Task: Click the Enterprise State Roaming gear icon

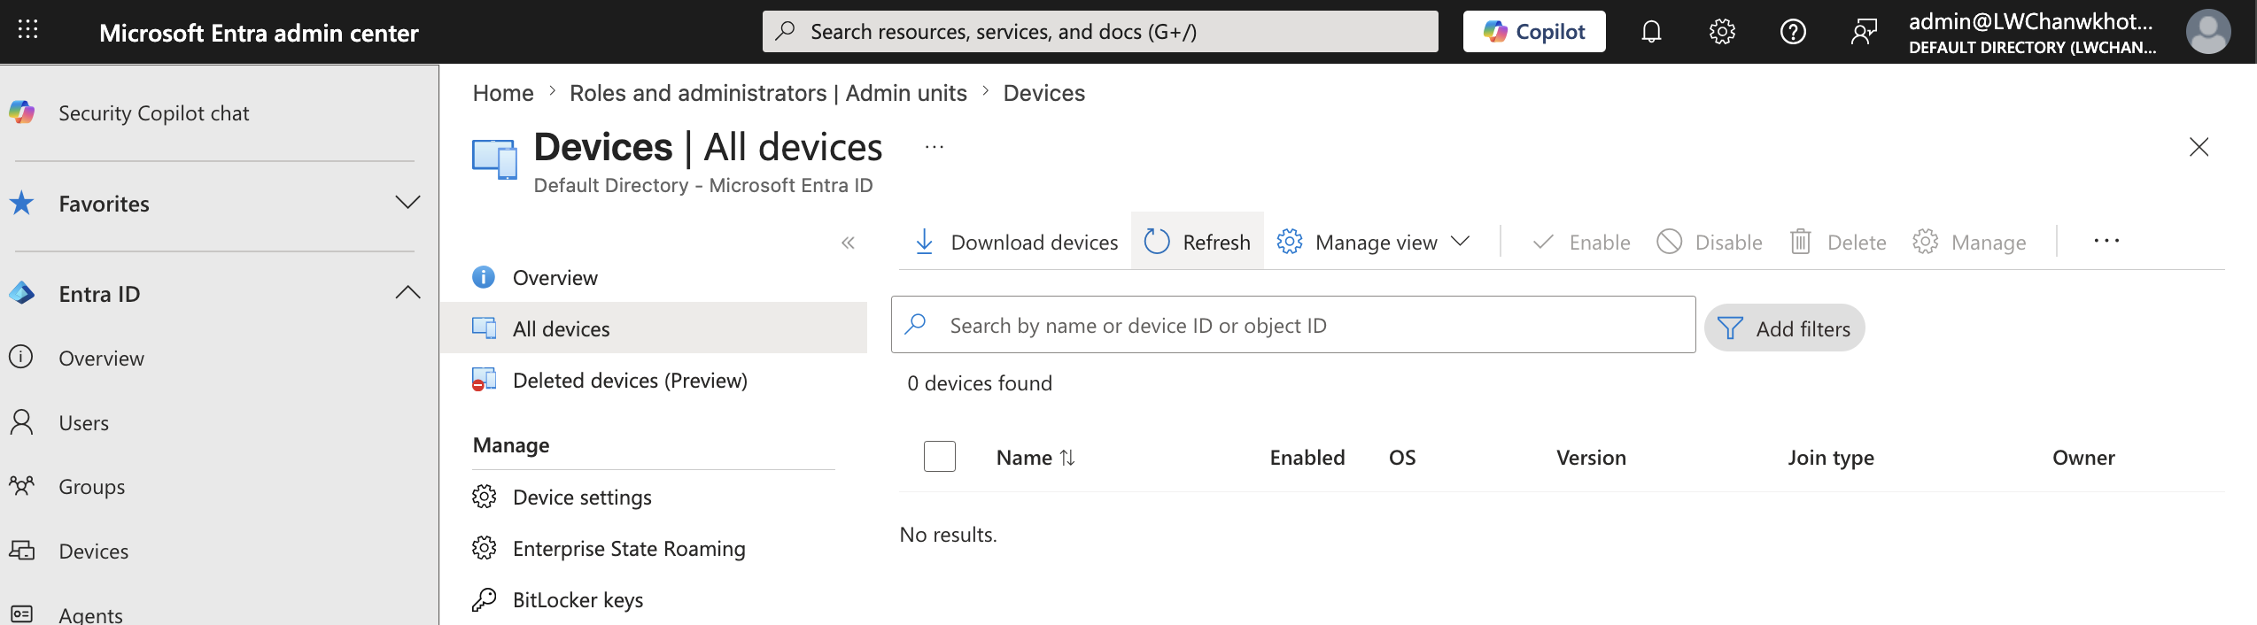Action: 484,549
